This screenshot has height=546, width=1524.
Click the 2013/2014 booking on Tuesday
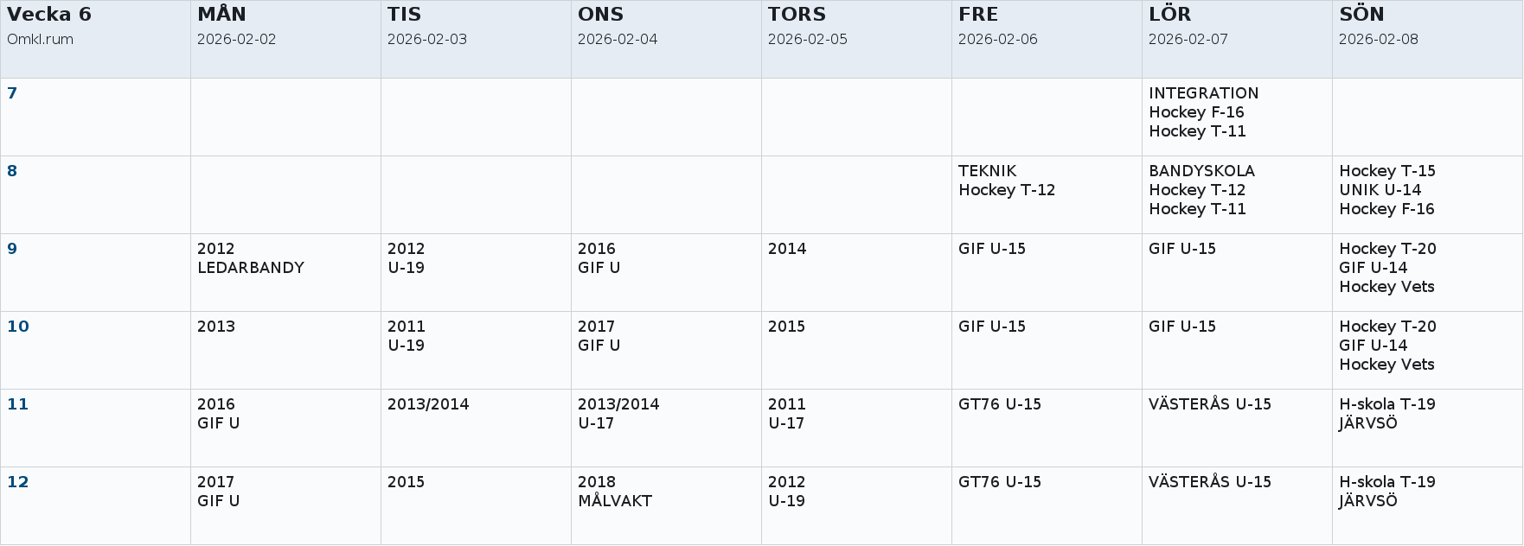[x=428, y=404]
